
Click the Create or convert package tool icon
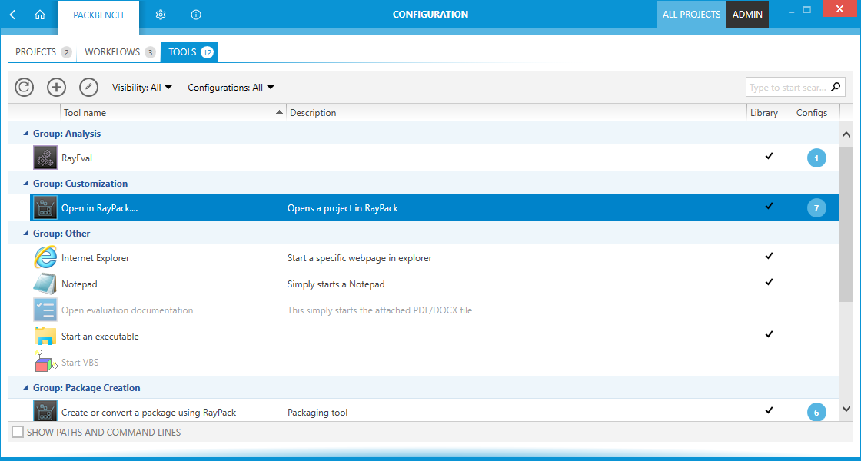click(x=45, y=410)
